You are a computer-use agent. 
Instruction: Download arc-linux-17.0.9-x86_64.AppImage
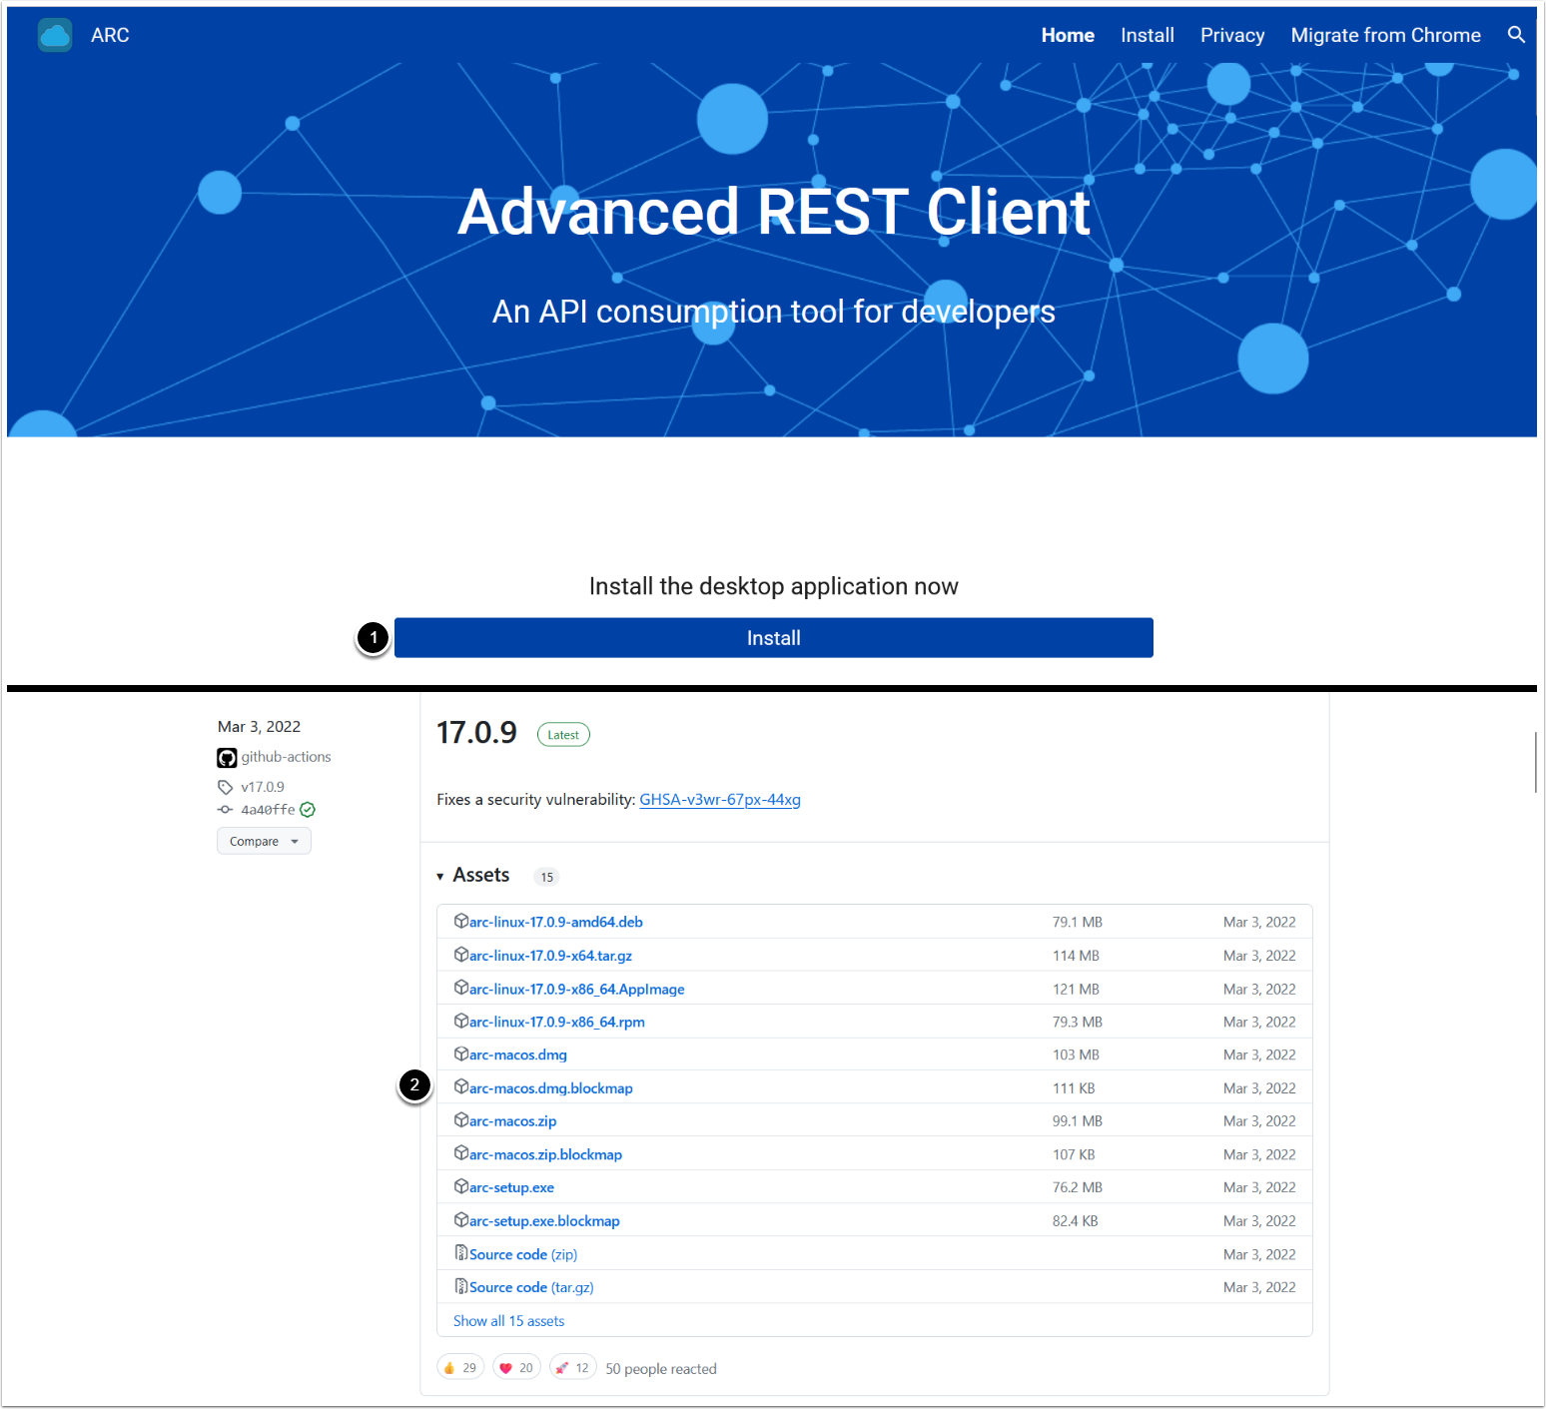(x=577, y=989)
